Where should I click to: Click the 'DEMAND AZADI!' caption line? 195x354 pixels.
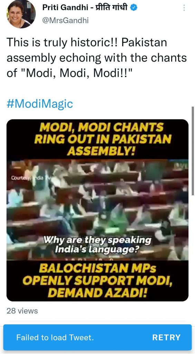[97, 293]
